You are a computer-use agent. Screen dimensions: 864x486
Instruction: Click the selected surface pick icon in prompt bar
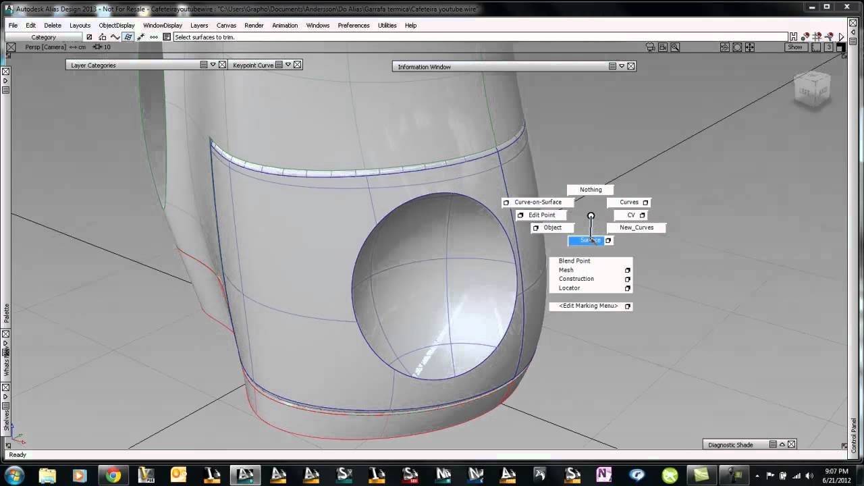pyautogui.click(x=128, y=37)
